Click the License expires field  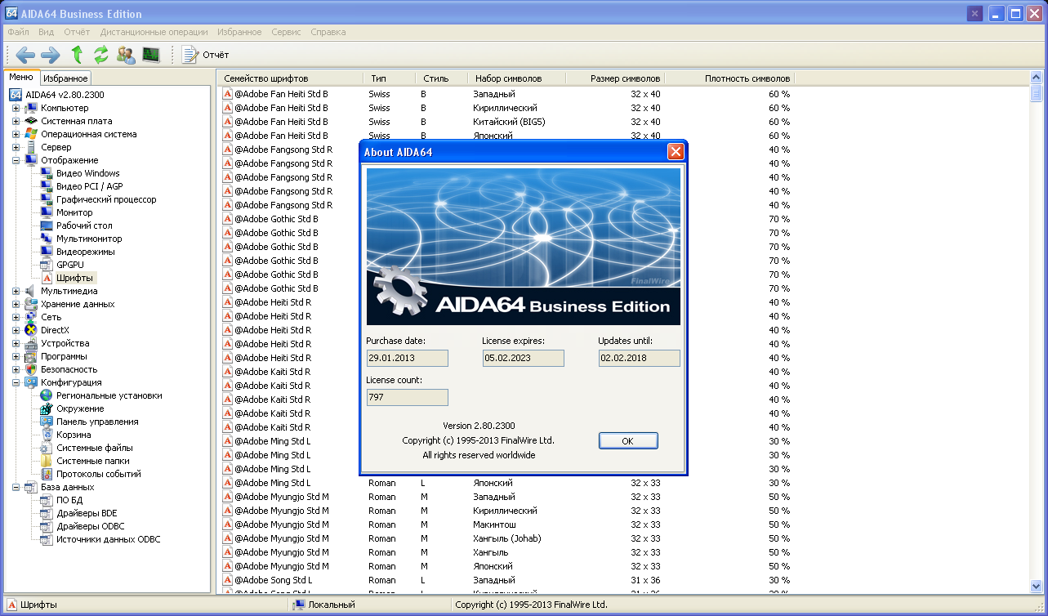(523, 358)
